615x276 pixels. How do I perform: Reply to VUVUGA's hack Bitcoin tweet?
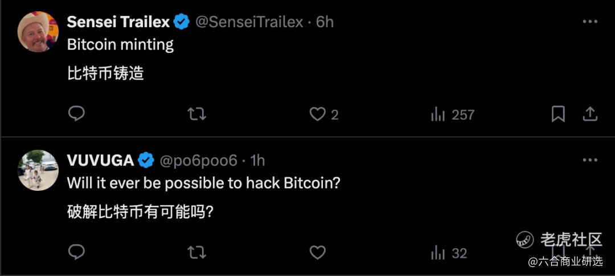point(76,252)
